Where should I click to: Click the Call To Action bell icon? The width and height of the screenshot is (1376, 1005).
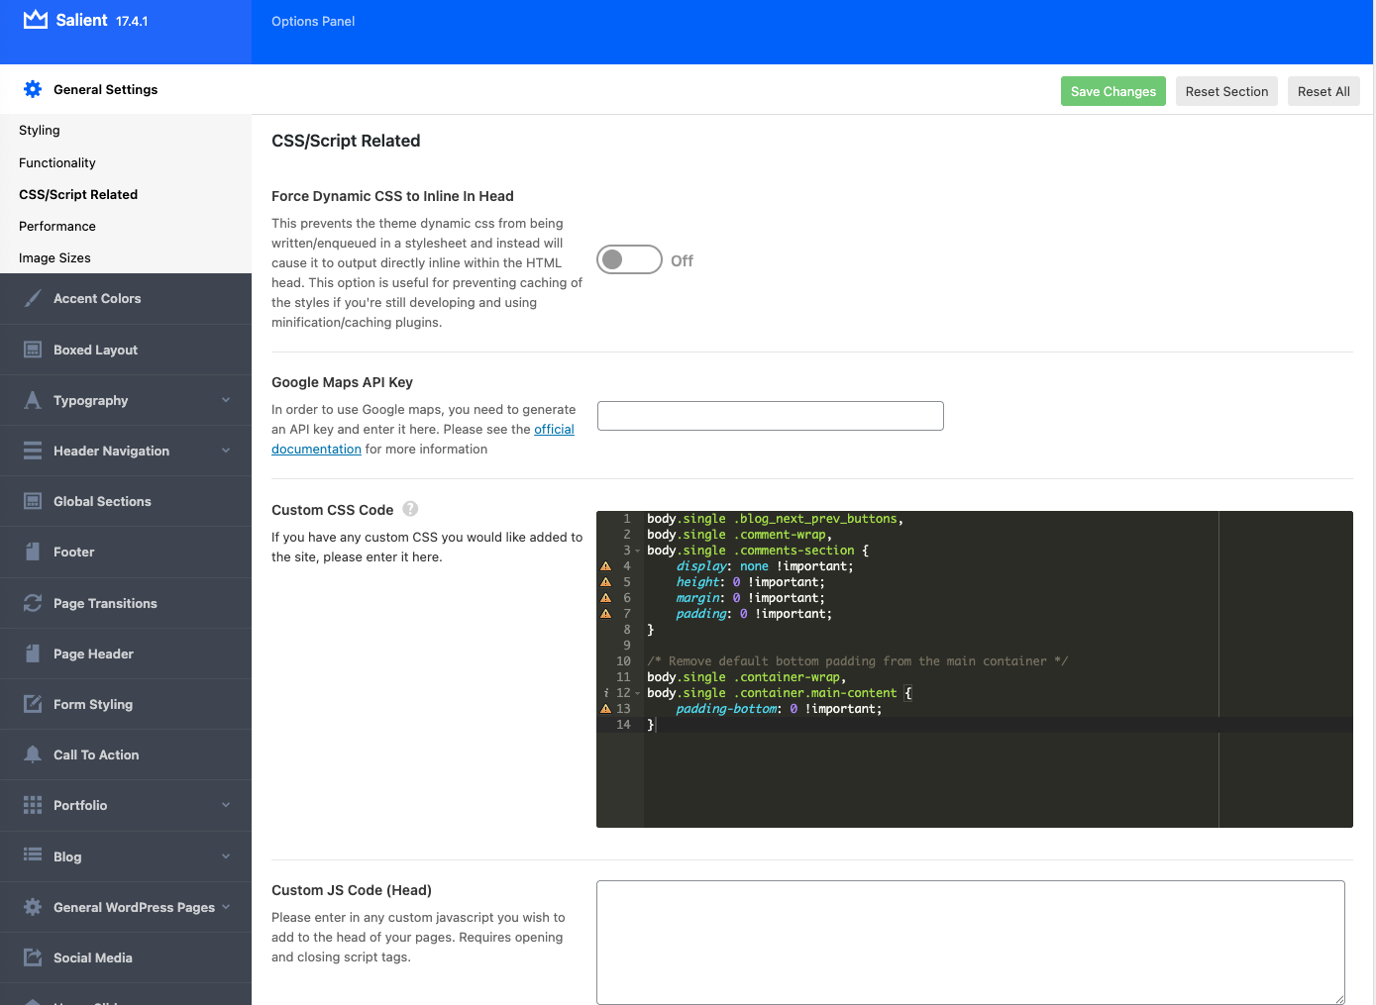pos(33,754)
